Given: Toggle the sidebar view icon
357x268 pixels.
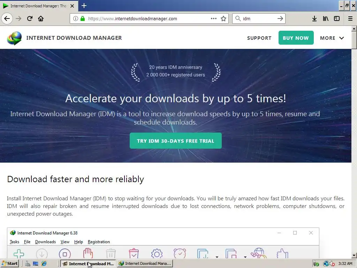Looking at the screenshot, I should tap(337, 18).
